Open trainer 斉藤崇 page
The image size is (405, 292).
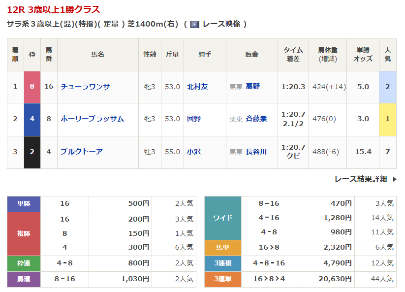[x=256, y=119]
